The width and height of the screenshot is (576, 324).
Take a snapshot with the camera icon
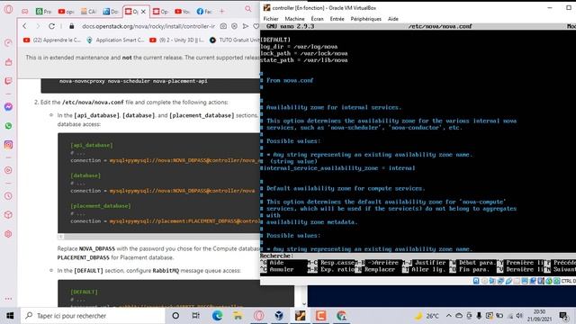(223, 26)
